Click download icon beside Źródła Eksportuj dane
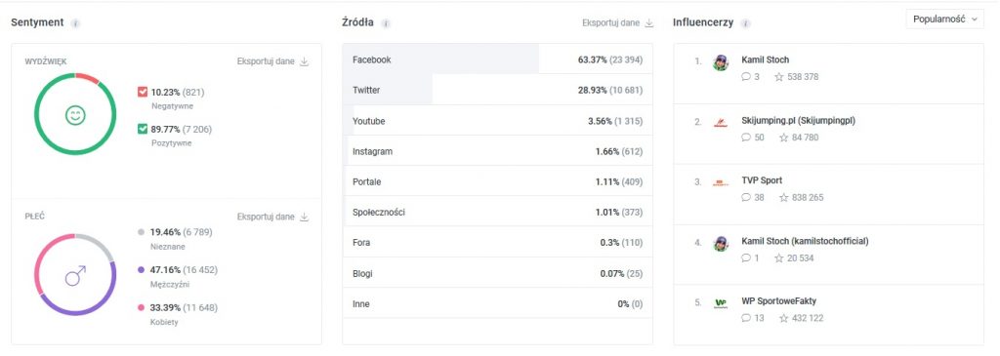Screen dimensions: 1000x356 pyautogui.click(x=649, y=23)
